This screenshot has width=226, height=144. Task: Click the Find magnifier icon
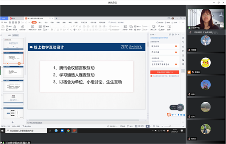(x=159, y=27)
